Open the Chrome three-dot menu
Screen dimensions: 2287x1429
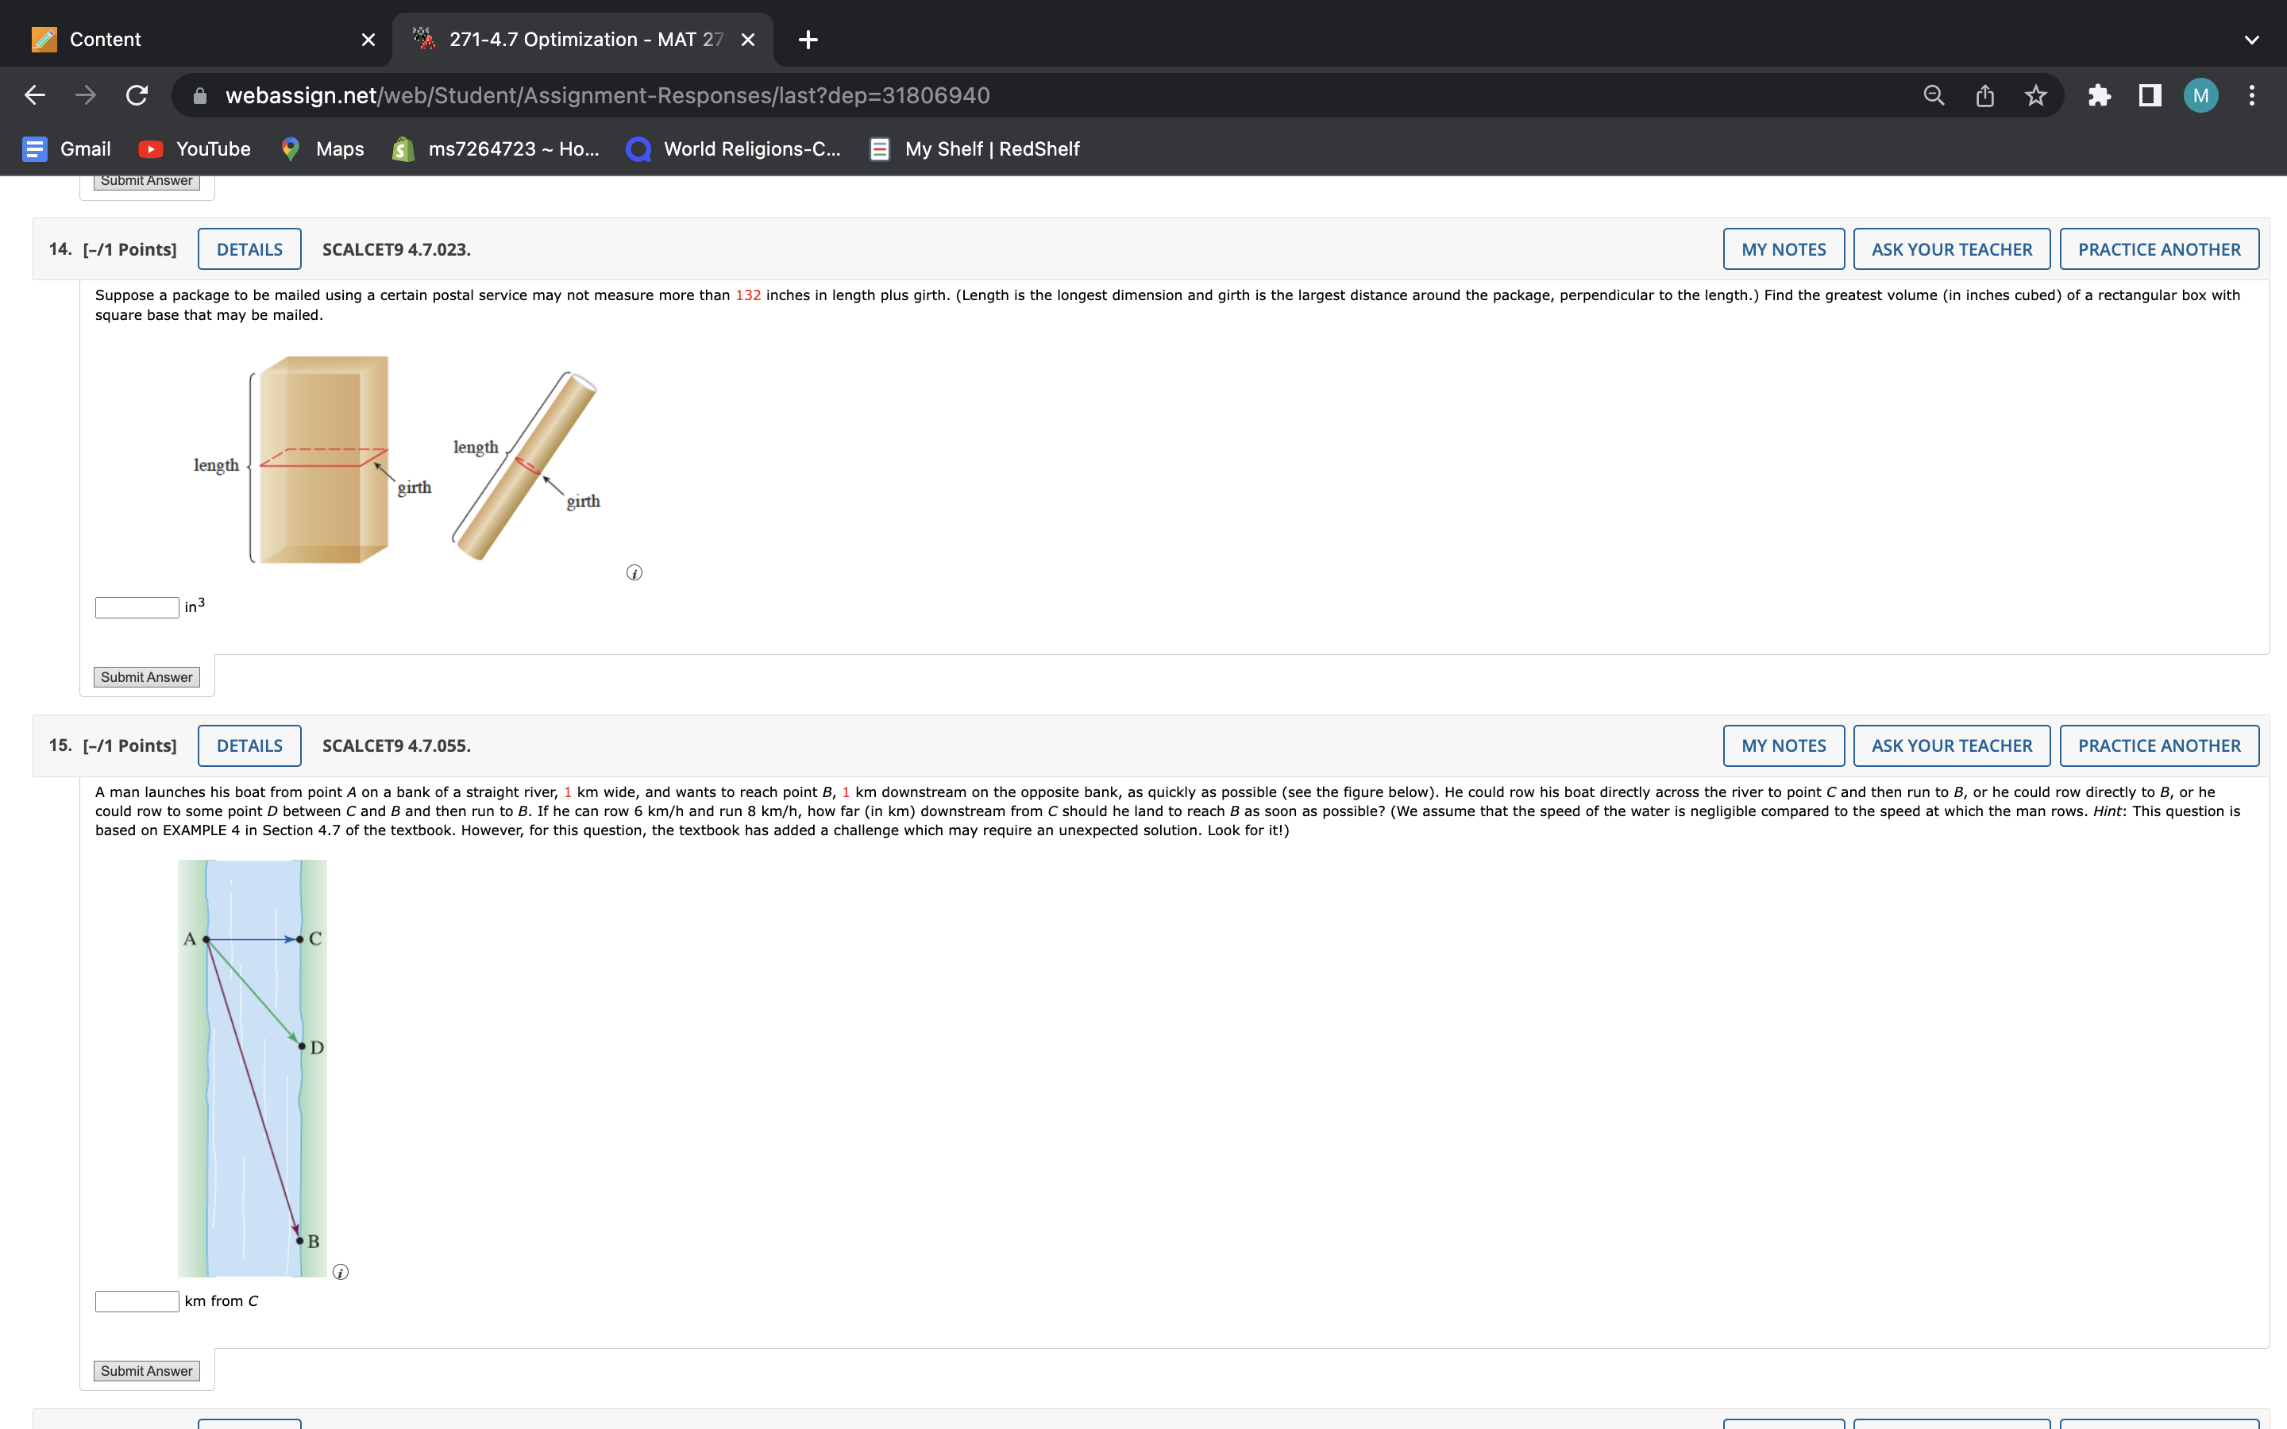[x=2252, y=95]
